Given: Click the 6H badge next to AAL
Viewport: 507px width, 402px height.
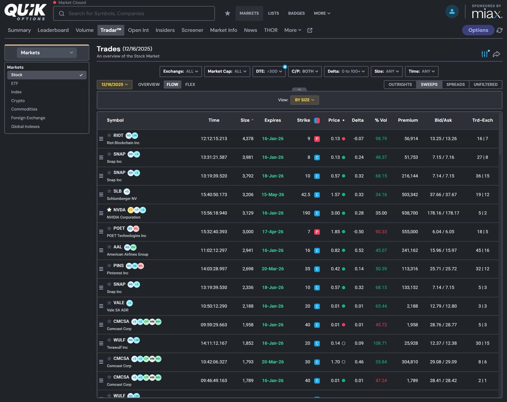Looking at the screenshot, I should coord(133,247).
